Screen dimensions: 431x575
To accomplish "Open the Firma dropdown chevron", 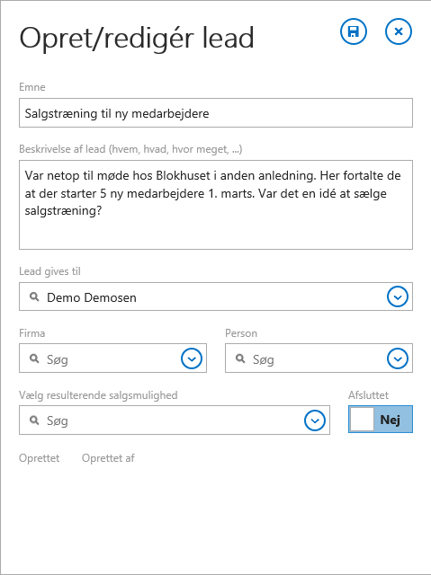I will coord(192,358).
